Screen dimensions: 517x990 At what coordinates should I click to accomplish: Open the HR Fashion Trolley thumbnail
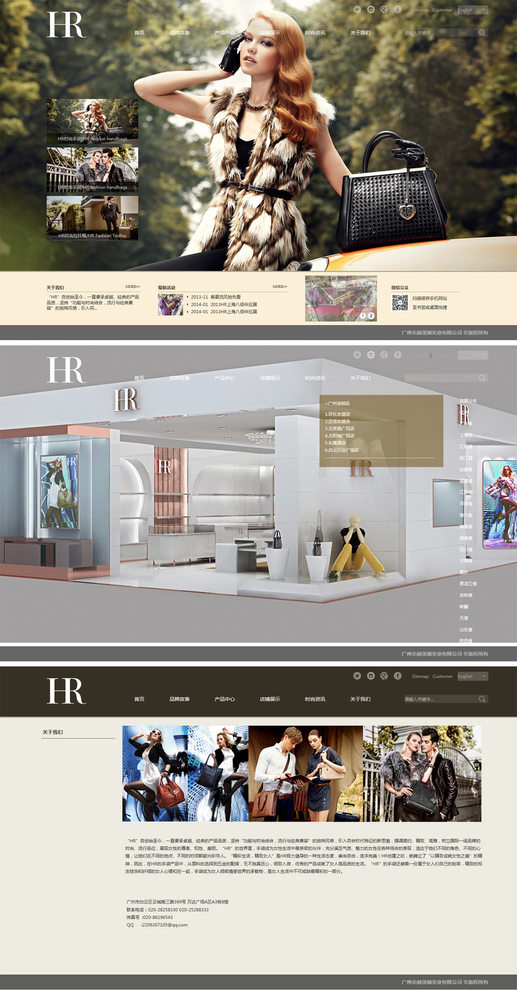tap(93, 218)
